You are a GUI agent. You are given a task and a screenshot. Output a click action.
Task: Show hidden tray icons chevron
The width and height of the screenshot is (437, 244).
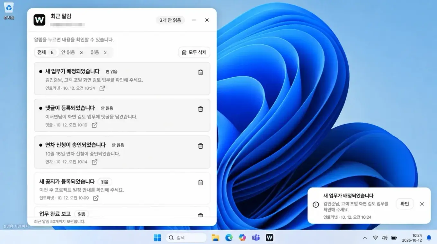click(365, 238)
